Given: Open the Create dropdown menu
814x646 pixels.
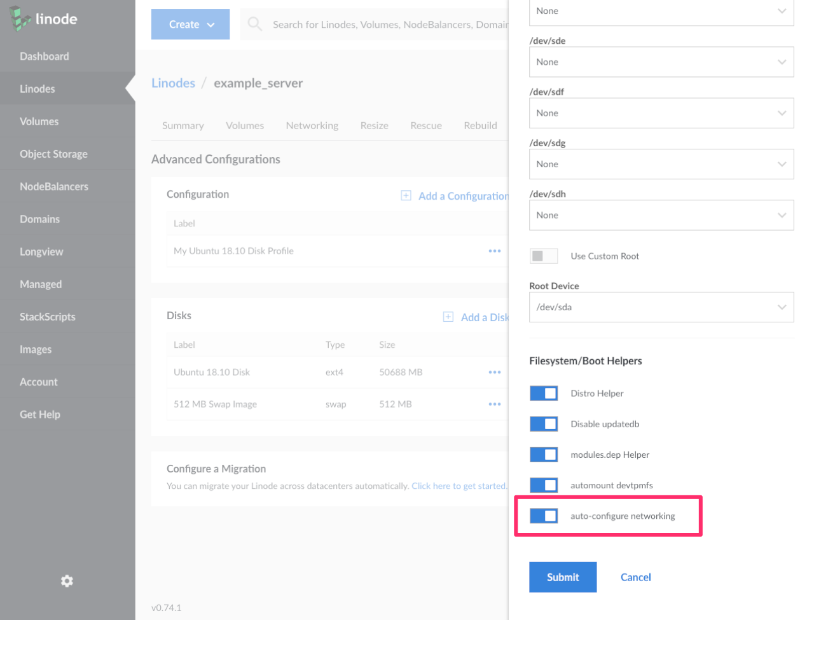Looking at the screenshot, I should 190,24.
